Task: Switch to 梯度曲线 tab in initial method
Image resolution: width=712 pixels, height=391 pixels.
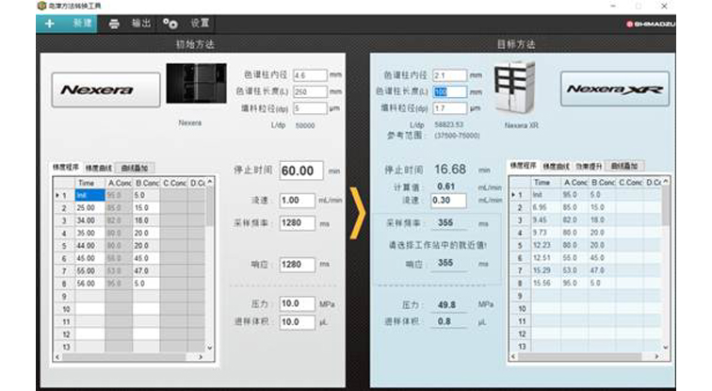Action: click(x=99, y=167)
